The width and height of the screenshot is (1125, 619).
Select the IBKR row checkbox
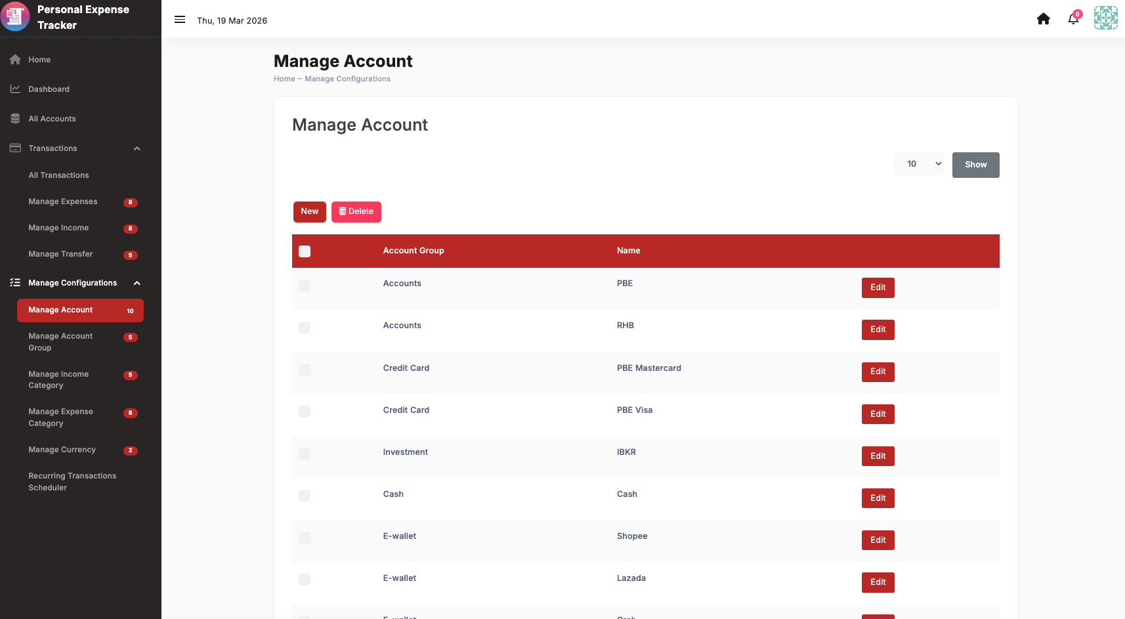pyautogui.click(x=305, y=454)
